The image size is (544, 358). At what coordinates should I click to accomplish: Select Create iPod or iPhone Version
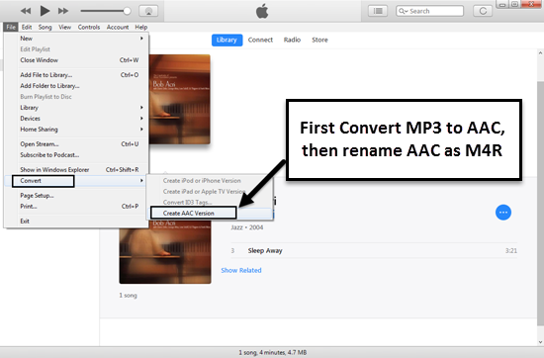tap(211, 181)
